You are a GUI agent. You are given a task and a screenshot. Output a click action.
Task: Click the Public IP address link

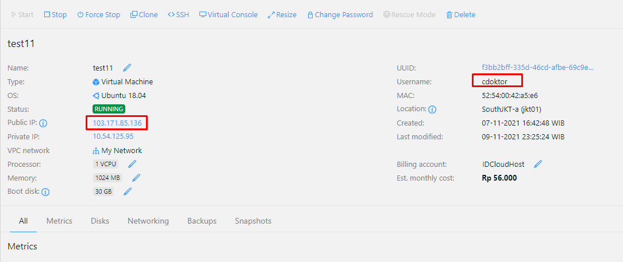117,123
